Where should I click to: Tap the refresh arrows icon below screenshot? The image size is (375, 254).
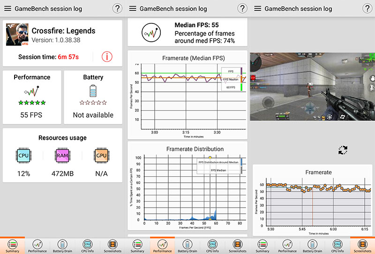pos(343,150)
